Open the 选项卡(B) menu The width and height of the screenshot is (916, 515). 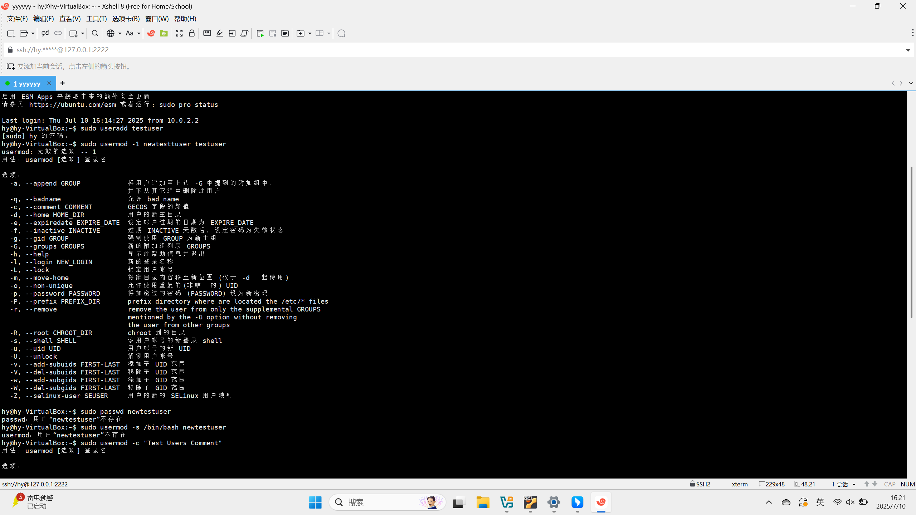[126, 19]
